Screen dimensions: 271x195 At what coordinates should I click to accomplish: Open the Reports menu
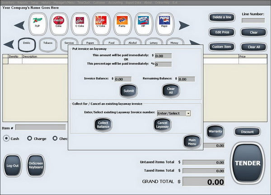tap(23, 3)
